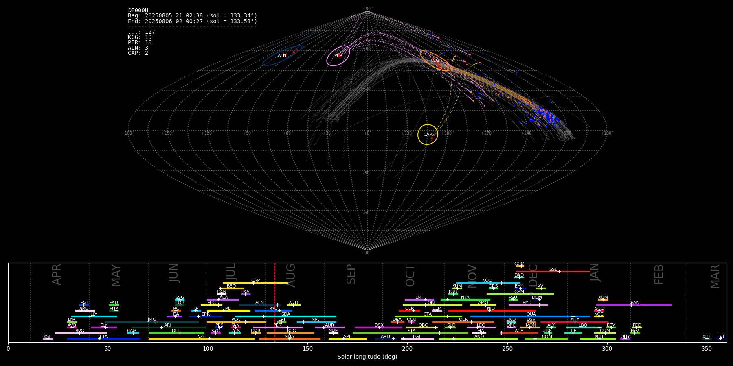The image size is (733, 366).
Task: Click the GCM shower label
Action: click(x=519, y=264)
